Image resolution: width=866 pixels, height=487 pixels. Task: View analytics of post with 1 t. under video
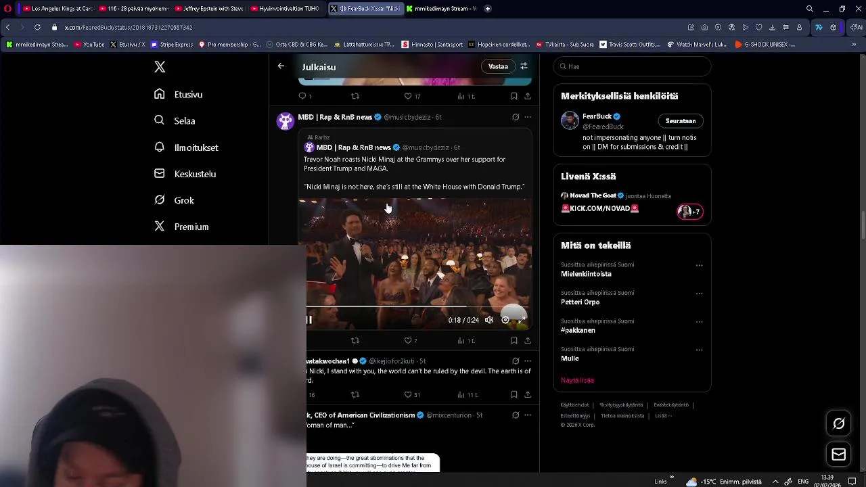(465, 340)
